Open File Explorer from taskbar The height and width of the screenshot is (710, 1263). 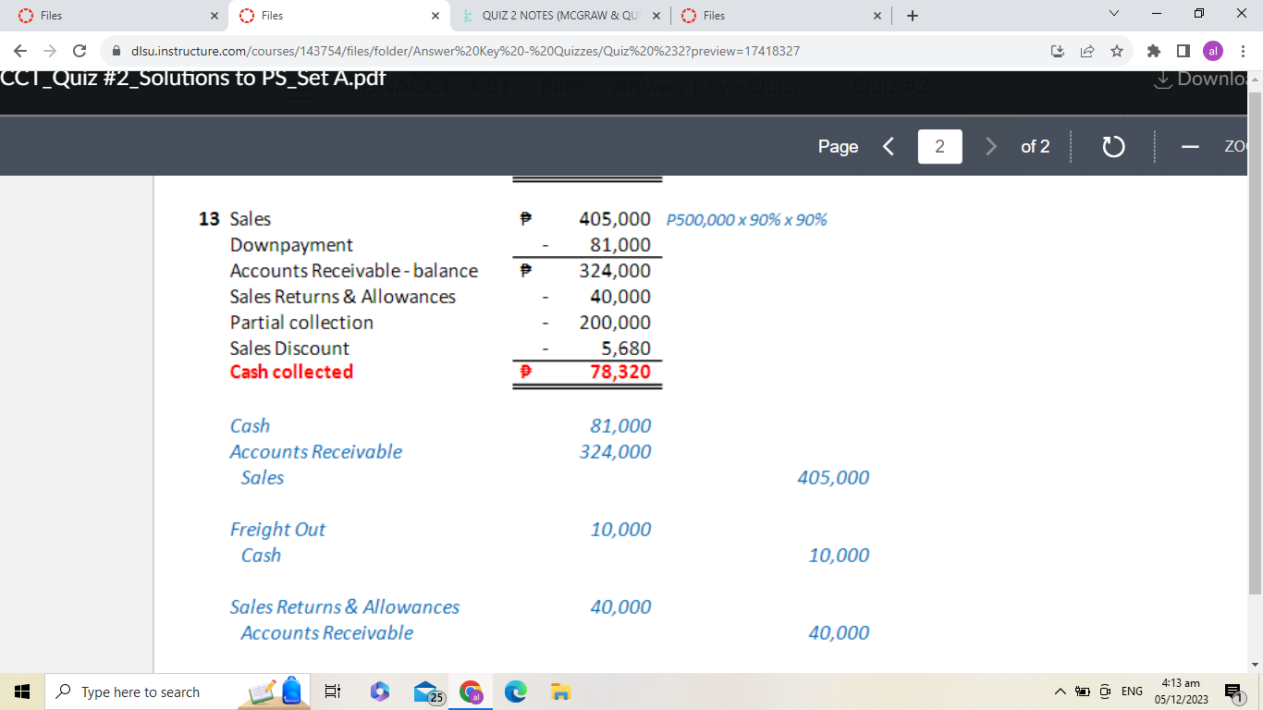pyautogui.click(x=559, y=692)
